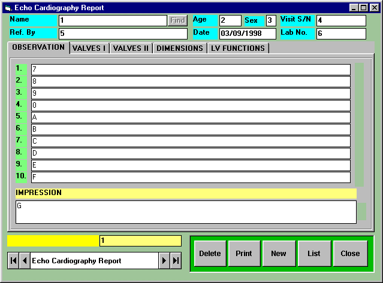Click the Echo Cardiography Report navigator caption
This screenshot has width=383, height=283.
94,261
